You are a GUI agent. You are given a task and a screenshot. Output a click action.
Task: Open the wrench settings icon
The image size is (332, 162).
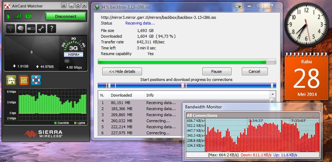[x=41, y=28]
